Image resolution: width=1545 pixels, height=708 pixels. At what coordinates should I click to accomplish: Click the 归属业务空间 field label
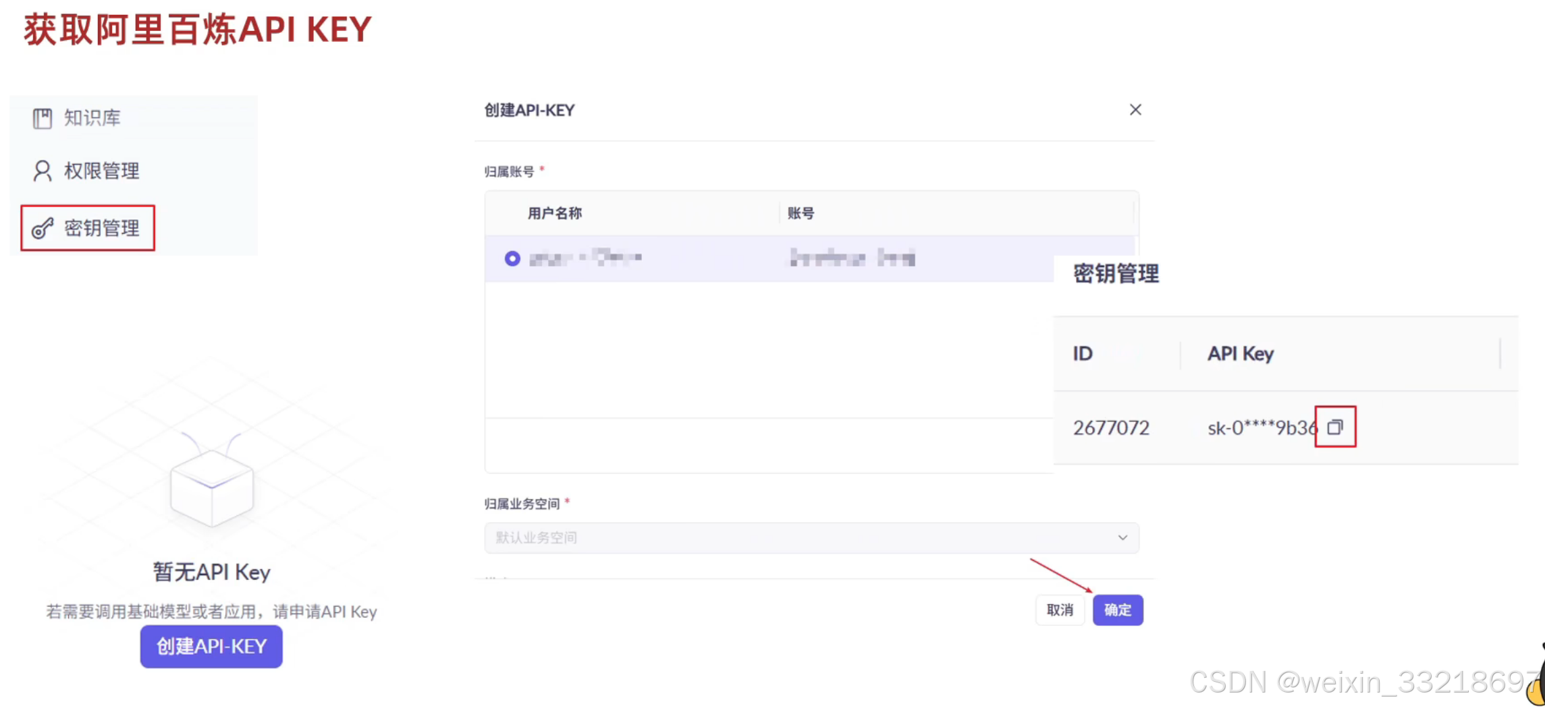point(522,504)
